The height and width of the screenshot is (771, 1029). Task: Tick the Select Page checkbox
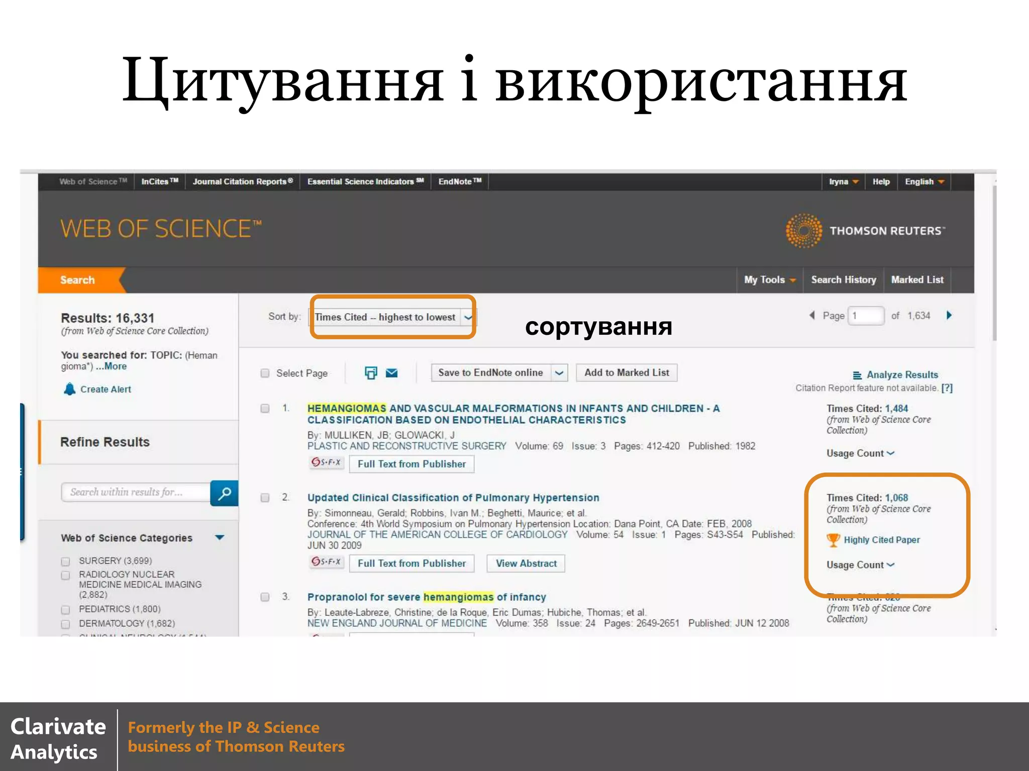[x=265, y=373]
